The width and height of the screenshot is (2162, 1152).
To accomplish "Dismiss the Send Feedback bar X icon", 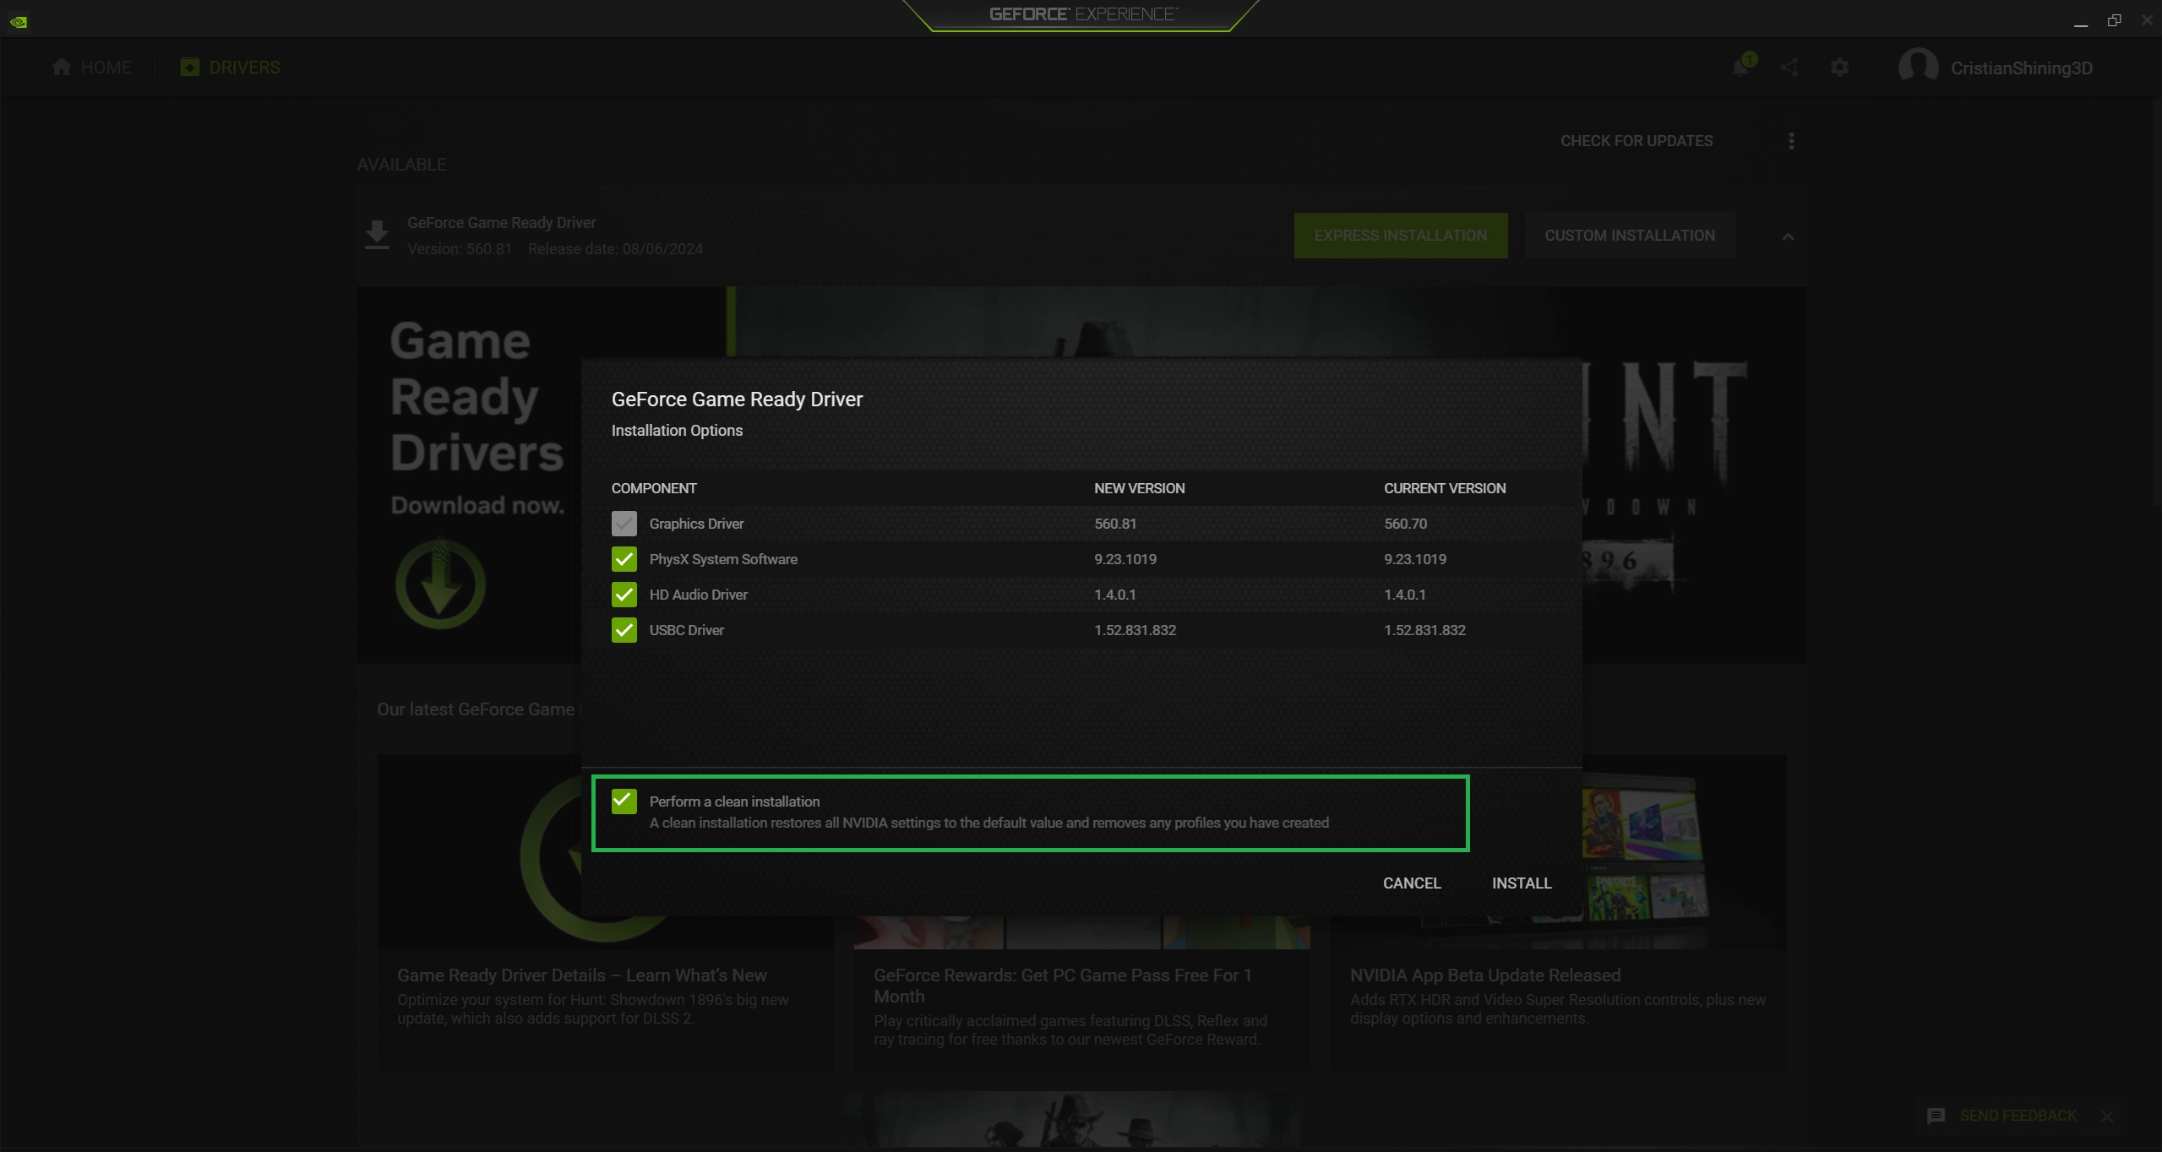I will (2107, 1117).
